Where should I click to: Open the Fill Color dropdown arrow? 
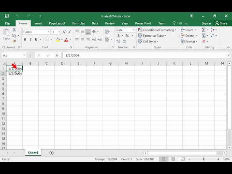[62, 40]
